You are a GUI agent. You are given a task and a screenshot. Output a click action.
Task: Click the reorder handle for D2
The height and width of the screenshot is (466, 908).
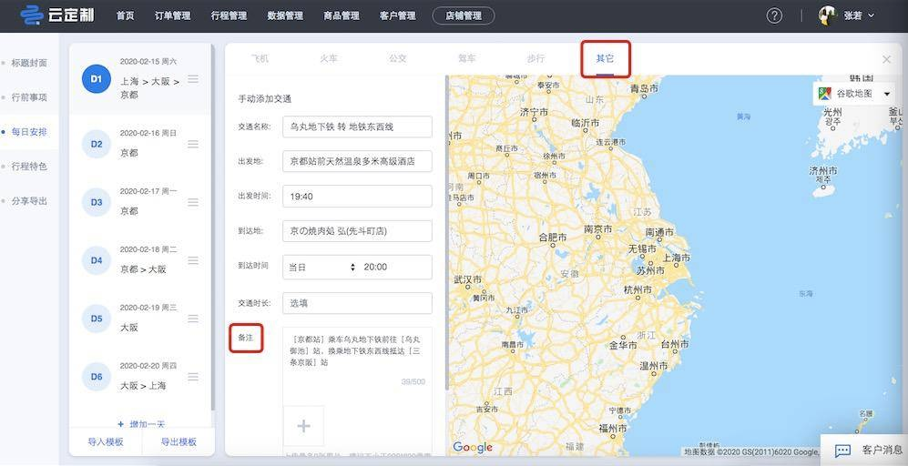tap(193, 144)
